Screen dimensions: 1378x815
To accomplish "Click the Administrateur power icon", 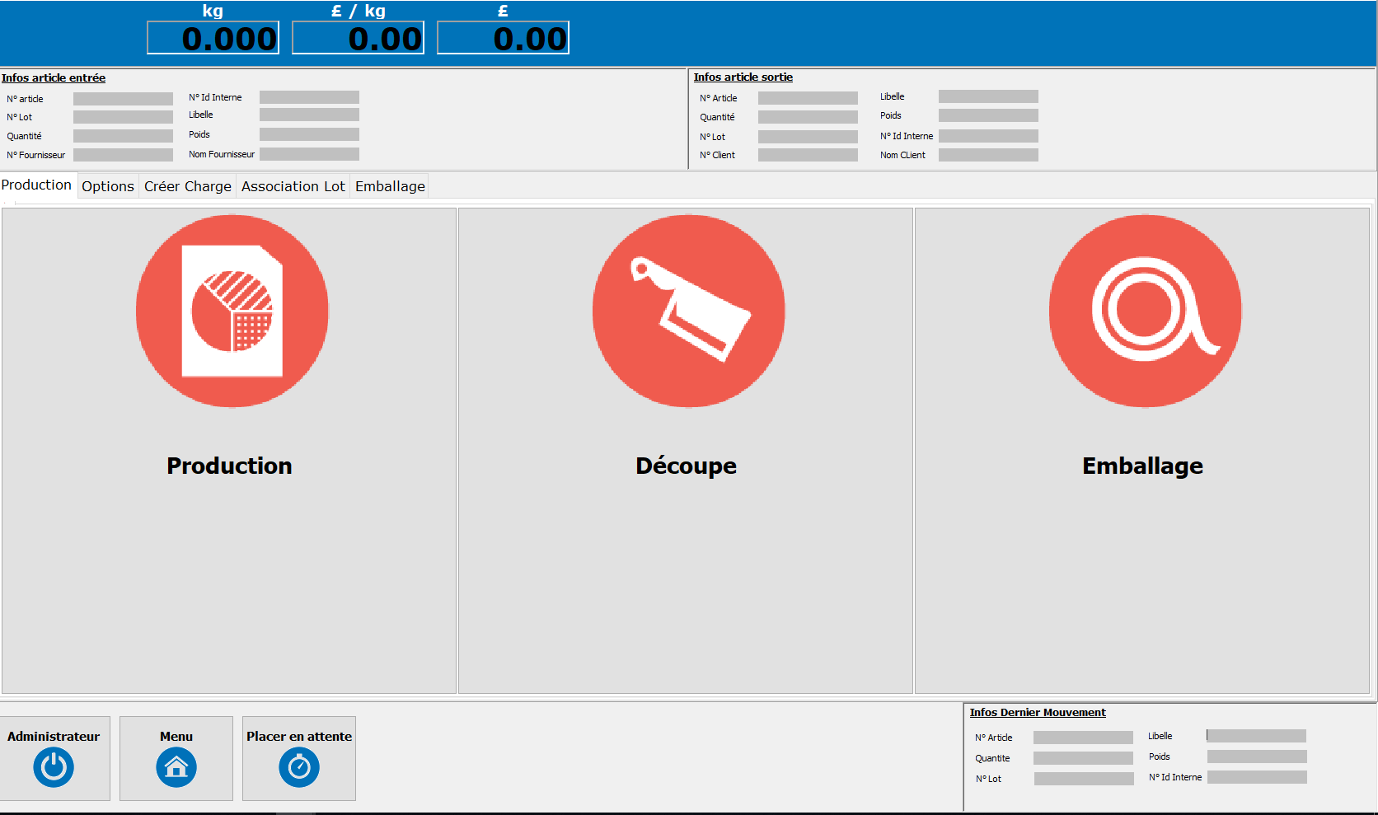I will click(54, 767).
